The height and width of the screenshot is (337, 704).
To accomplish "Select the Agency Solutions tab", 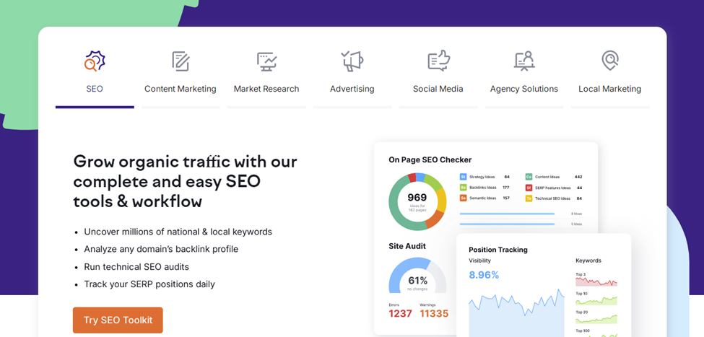I will tap(524, 89).
